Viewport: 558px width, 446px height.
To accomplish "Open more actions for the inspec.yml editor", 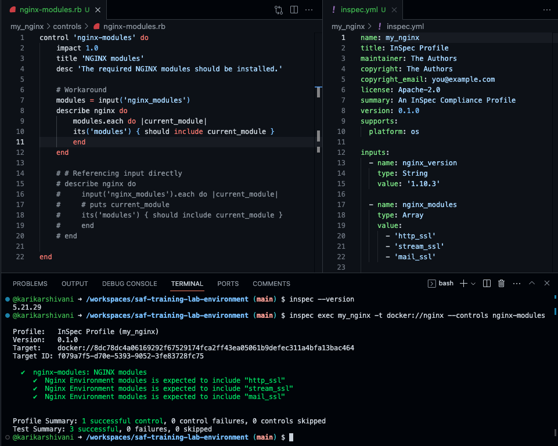I will (546, 10).
